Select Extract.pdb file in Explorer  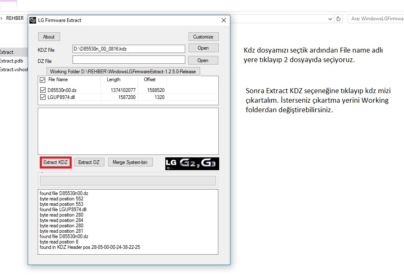click(x=12, y=61)
